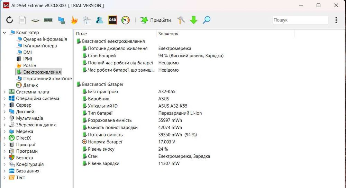Expand the Операційна система node
This screenshot has height=188, width=346.
pyautogui.click(x=4, y=99)
